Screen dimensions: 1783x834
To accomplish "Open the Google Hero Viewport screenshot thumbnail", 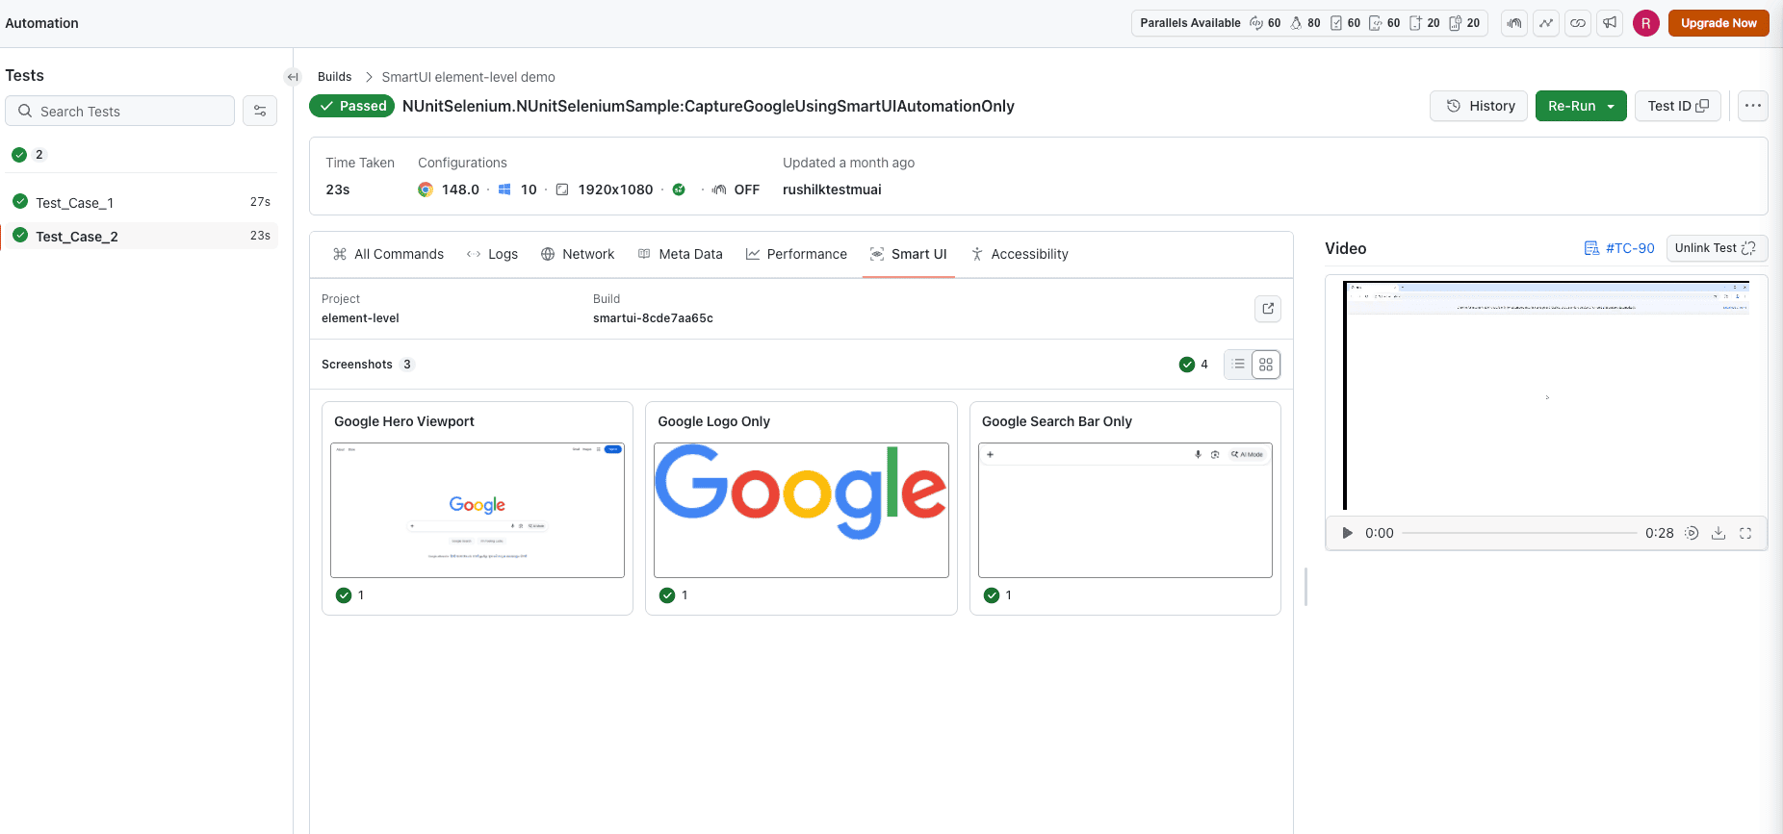I will point(478,510).
